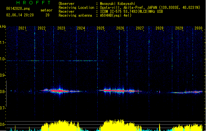Click the 2030 time marker

(198, 28)
